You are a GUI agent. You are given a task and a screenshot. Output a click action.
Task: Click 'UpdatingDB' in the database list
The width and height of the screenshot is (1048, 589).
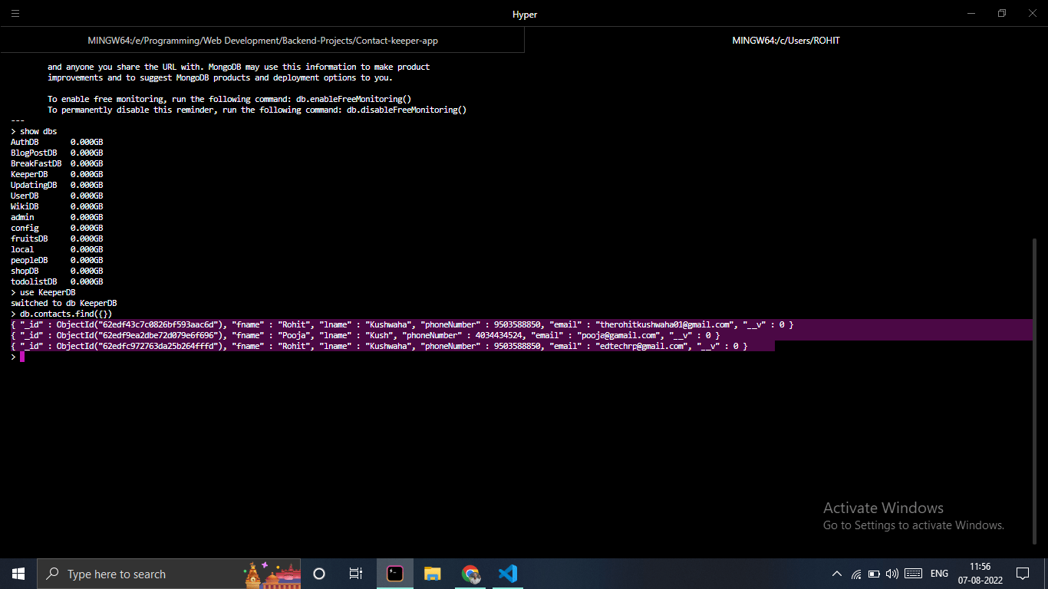click(34, 185)
